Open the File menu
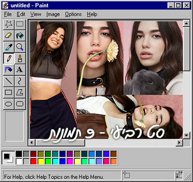The width and height of the screenshot is (193, 182). [x=8, y=14]
